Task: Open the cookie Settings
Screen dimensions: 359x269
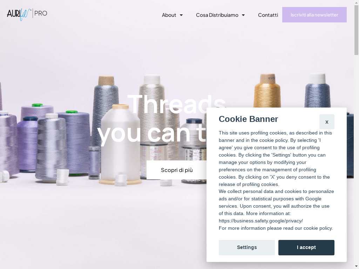Action: click(246, 248)
